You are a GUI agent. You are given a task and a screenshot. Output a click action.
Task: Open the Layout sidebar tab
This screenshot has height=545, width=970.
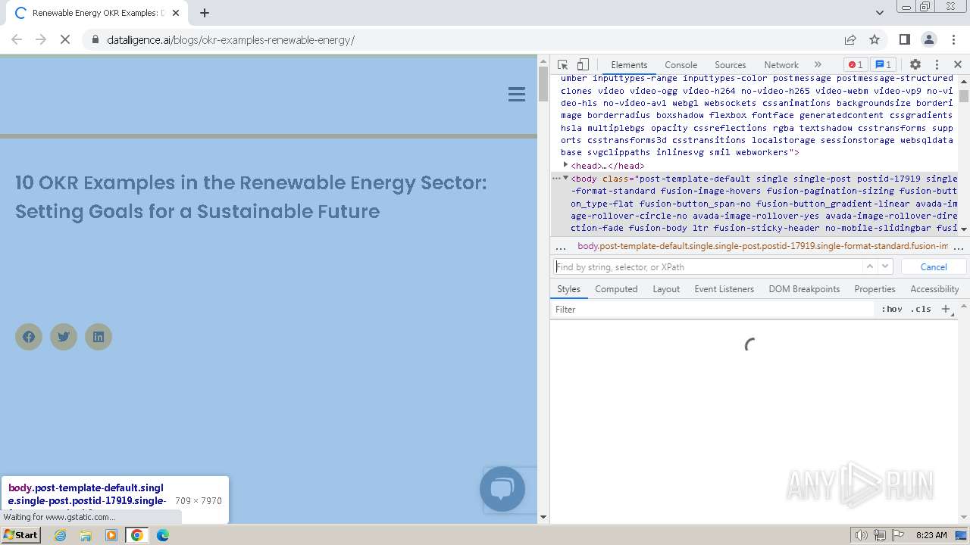[x=666, y=289]
